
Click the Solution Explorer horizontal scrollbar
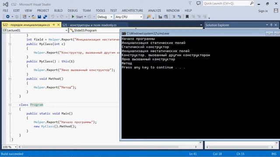click(x=240, y=147)
